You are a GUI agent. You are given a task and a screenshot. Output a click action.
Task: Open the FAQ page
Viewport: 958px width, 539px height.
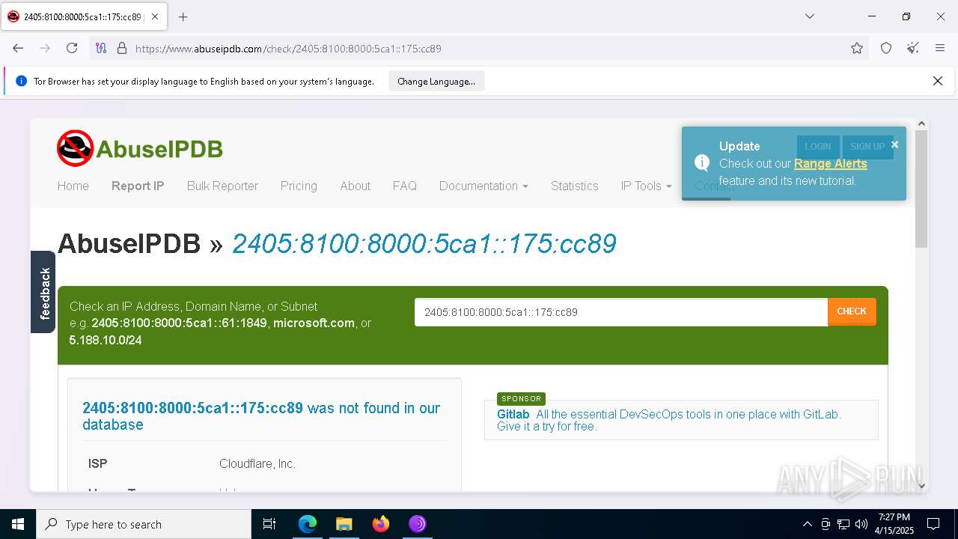405,186
